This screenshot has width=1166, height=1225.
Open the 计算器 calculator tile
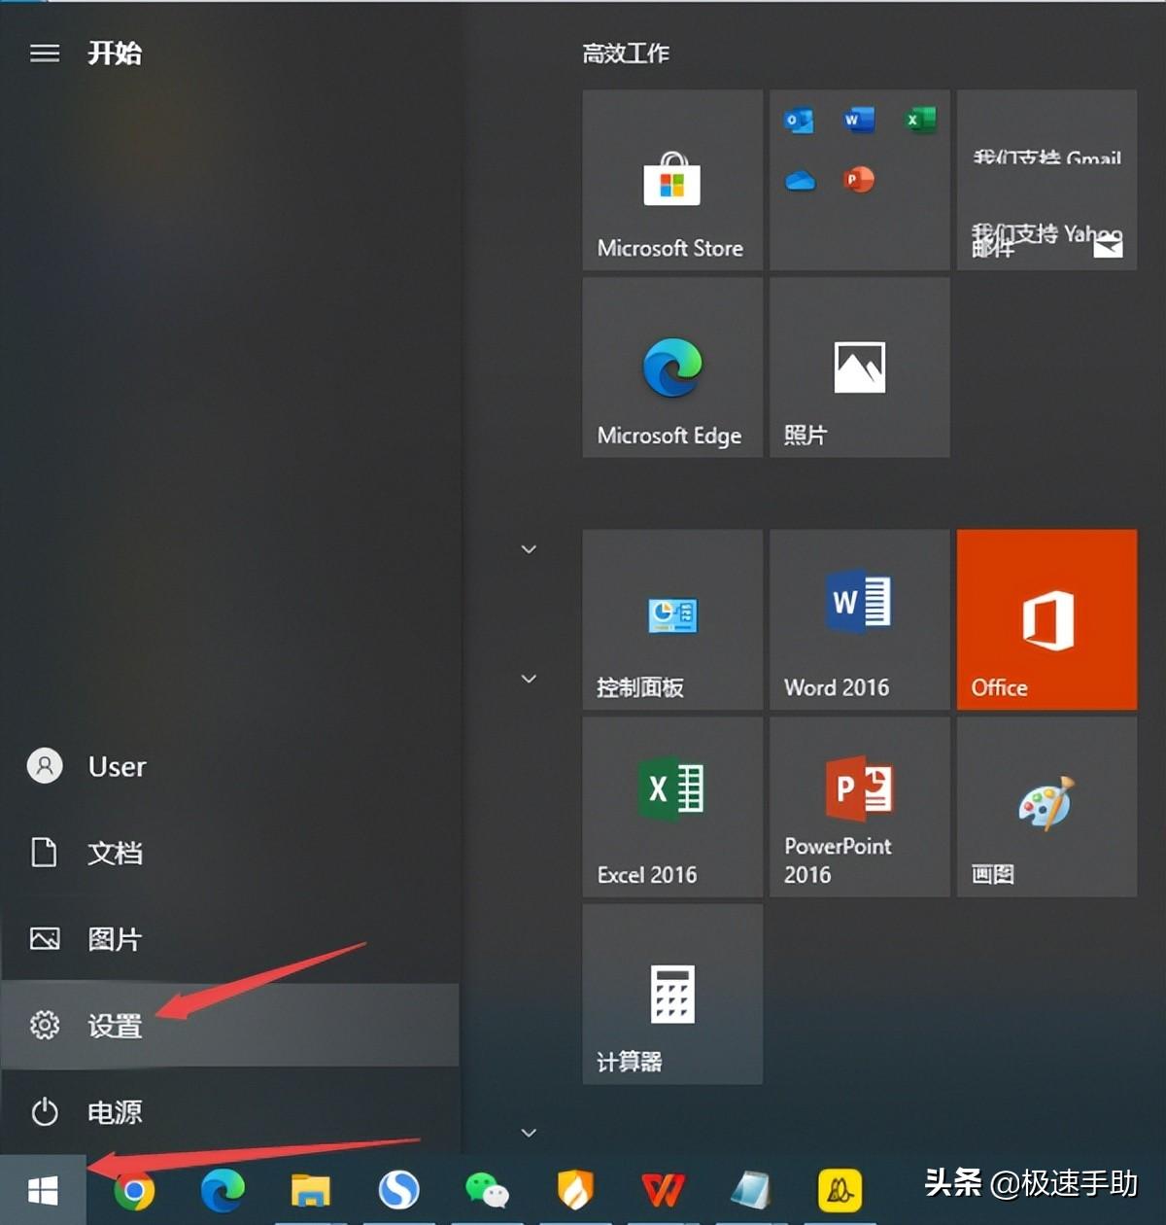[x=672, y=994]
